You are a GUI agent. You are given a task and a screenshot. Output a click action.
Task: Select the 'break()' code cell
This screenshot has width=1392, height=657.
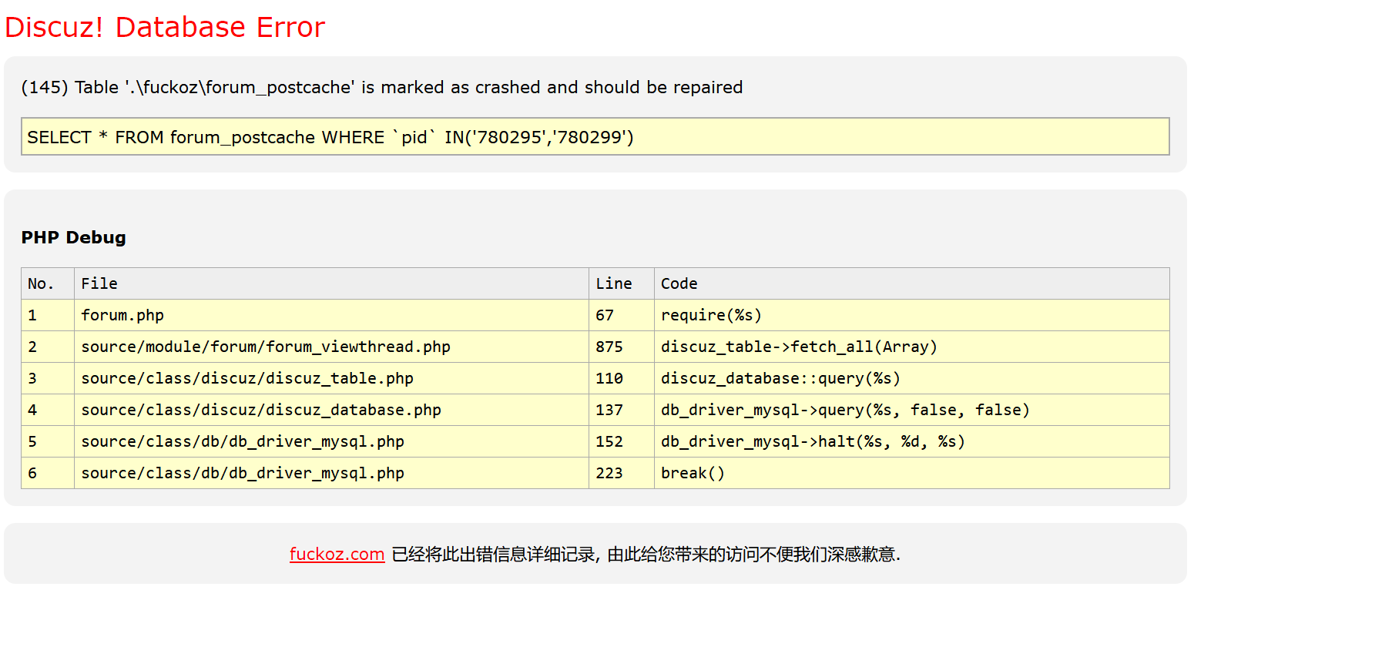pos(912,473)
